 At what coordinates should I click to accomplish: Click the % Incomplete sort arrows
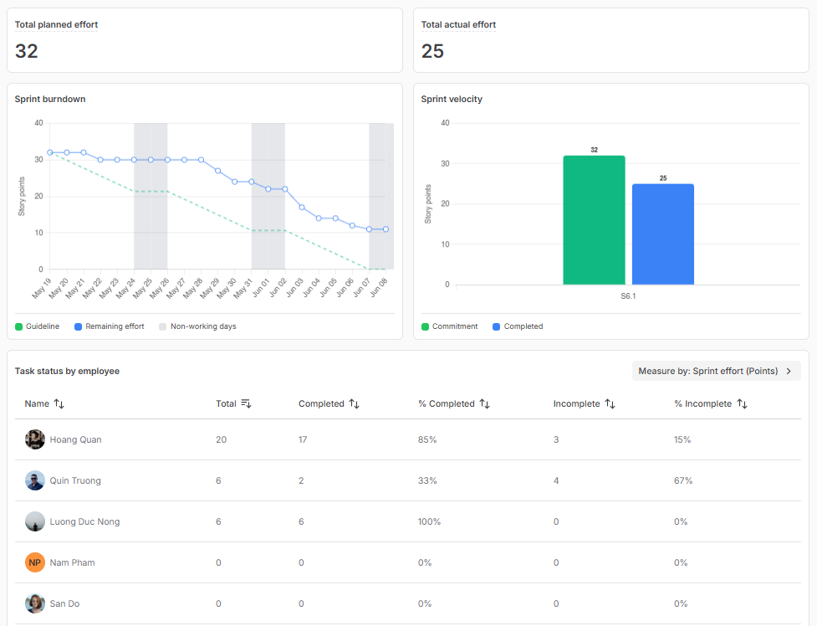743,404
